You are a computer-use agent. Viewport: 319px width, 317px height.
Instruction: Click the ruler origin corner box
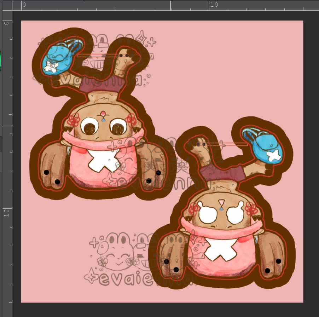[7, 6]
